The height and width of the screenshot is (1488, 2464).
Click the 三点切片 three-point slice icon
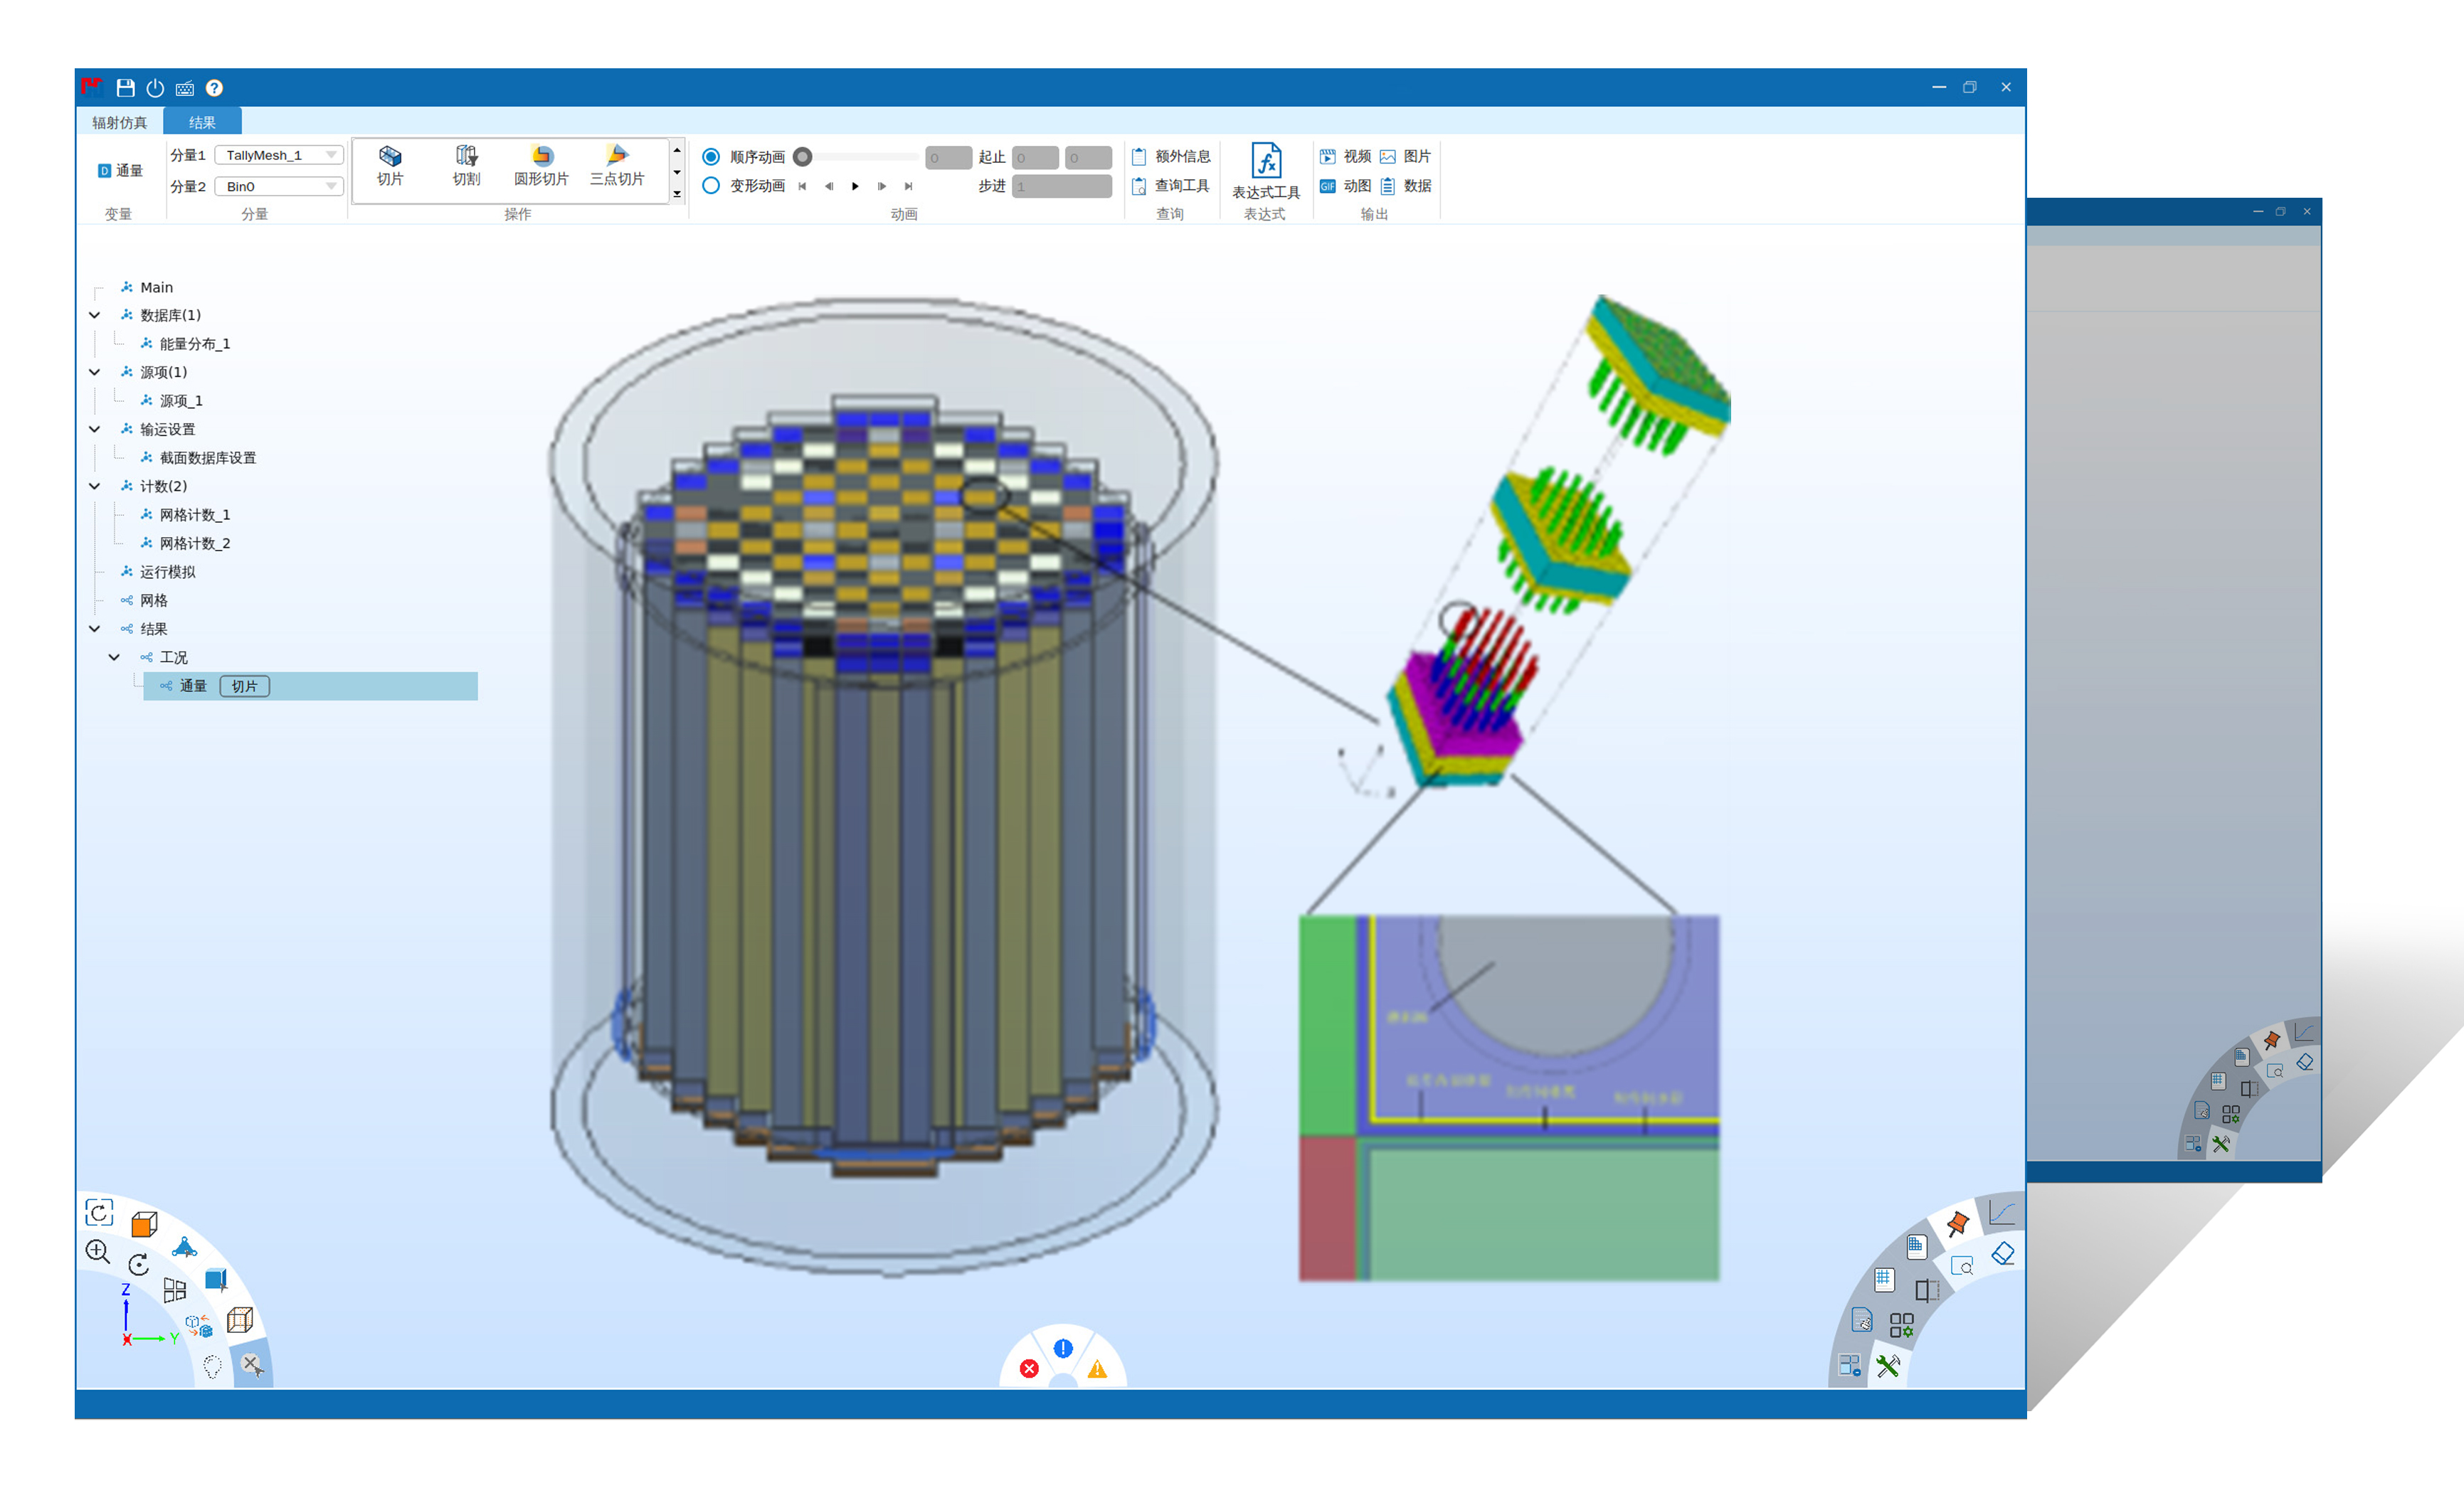[617, 156]
